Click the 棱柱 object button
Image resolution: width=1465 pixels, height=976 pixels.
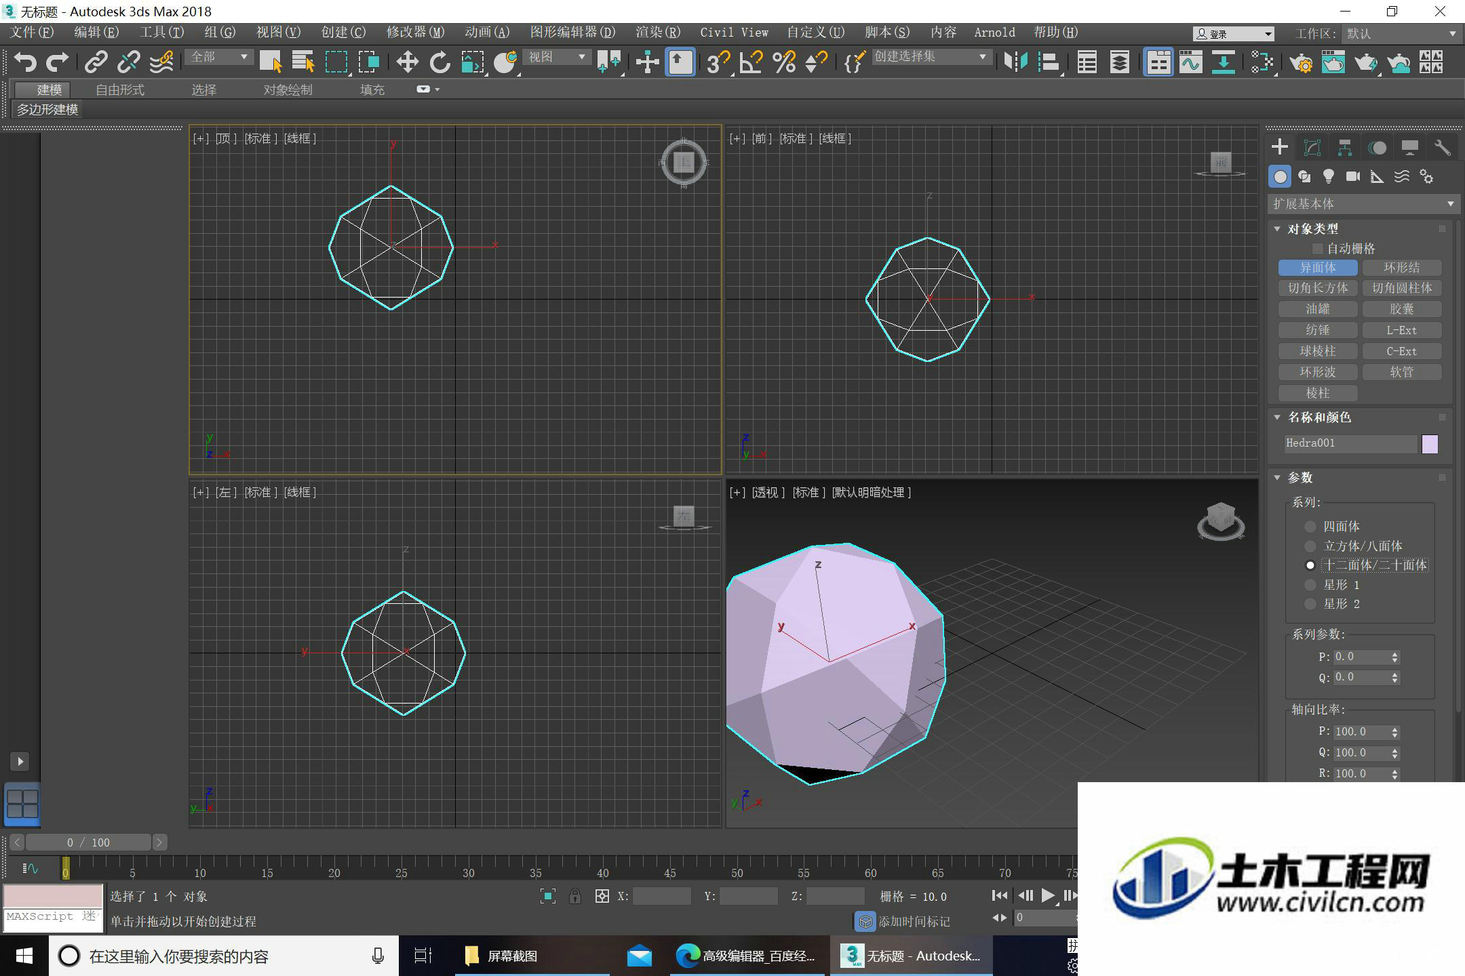point(1318,393)
